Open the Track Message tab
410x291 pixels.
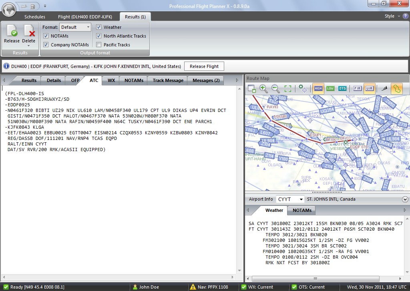pyautogui.click(x=168, y=80)
